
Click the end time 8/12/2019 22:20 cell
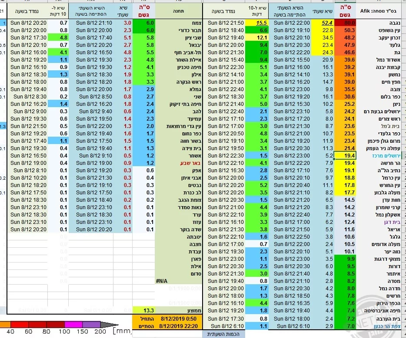pyautogui.click(x=178, y=325)
